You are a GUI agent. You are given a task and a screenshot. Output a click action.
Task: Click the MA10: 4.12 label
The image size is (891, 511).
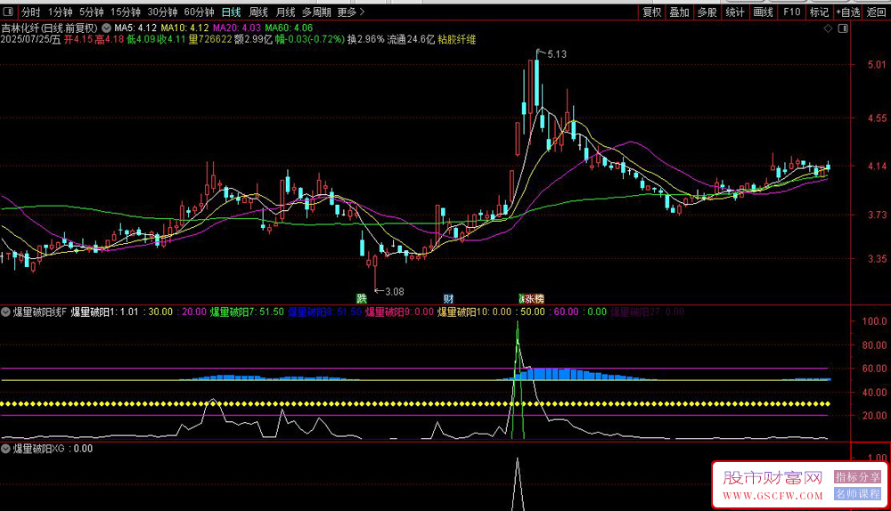pyautogui.click(x=184, y=28)
